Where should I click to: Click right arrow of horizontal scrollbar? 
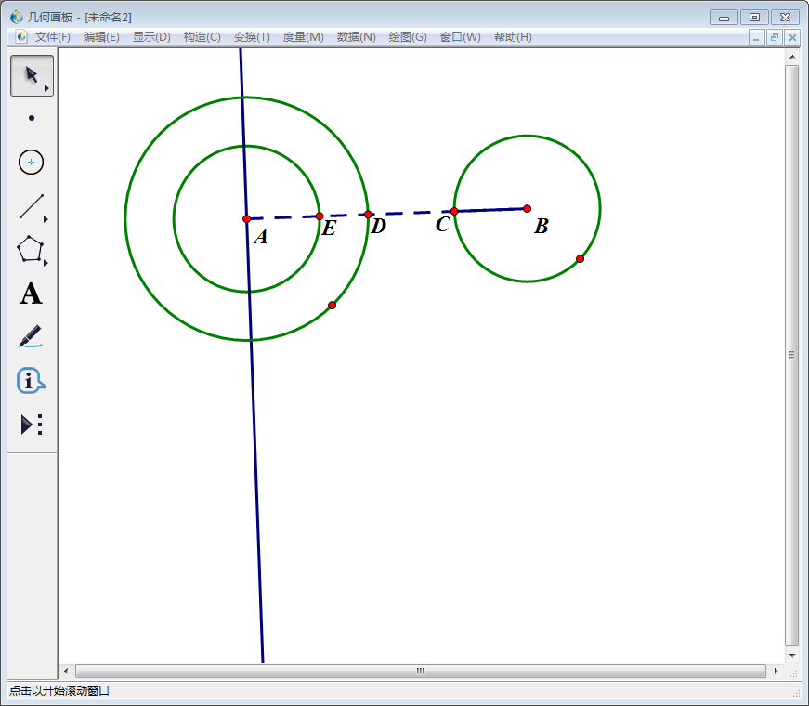click(776, 671)
